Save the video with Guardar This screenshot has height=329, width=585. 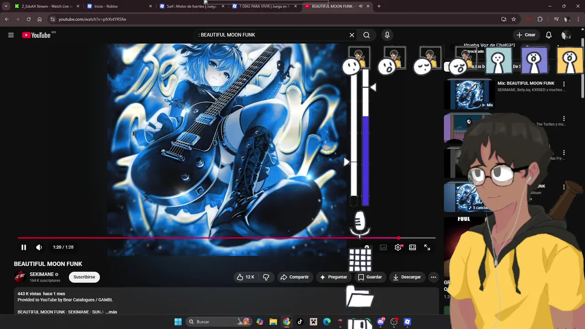pos(370,277)
